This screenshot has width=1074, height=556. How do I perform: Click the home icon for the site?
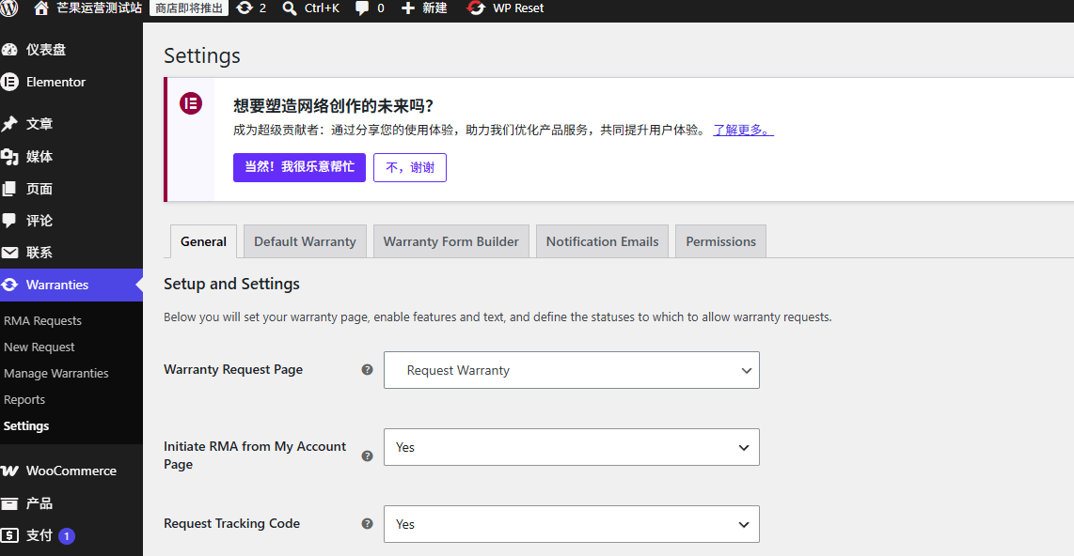(41, 8)
